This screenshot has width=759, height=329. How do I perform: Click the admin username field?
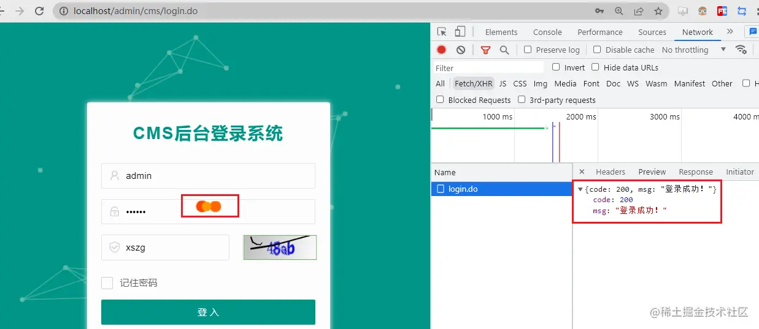(x=208, y=176)
